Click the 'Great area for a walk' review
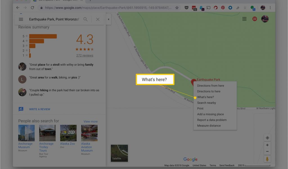The height and width of the screenshot is (169, 288). (55, 77)
